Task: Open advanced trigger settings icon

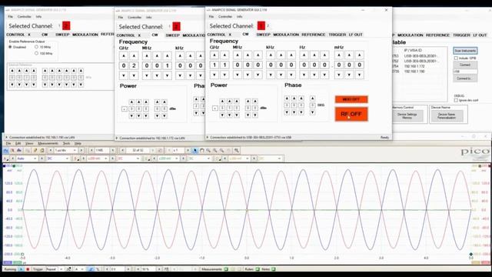Action: [68, 269]
